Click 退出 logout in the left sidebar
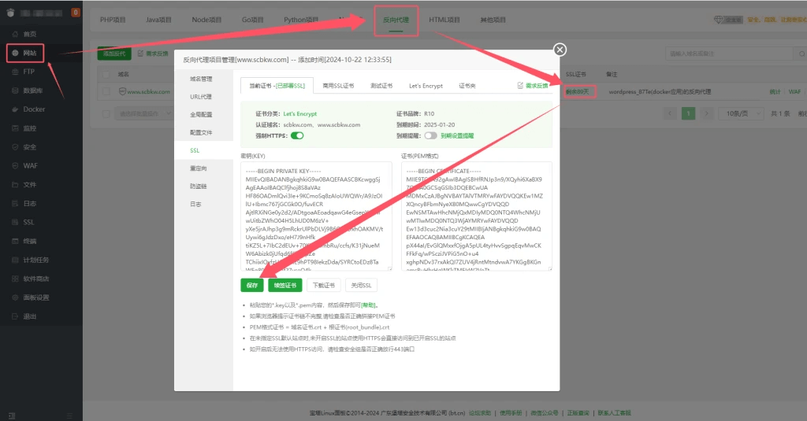 30,316
